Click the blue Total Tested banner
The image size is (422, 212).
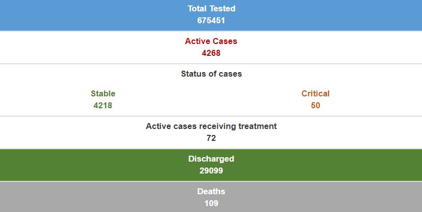pyautogui.click(x=211, y=15)
